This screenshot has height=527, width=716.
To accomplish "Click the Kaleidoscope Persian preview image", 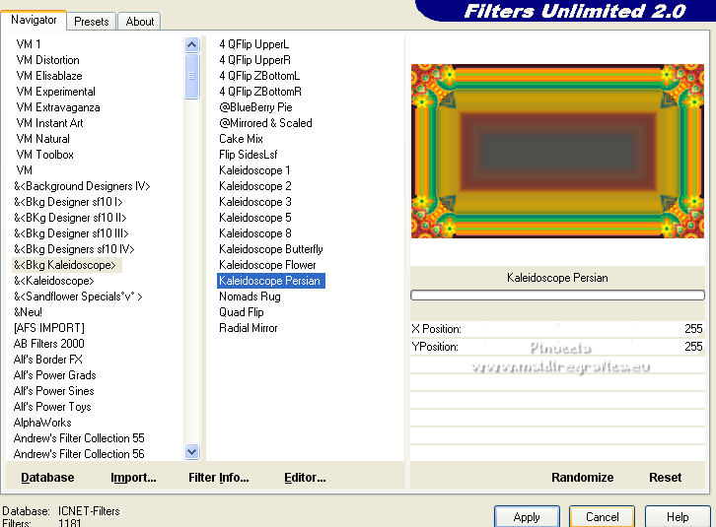I will tap(557, 151).
